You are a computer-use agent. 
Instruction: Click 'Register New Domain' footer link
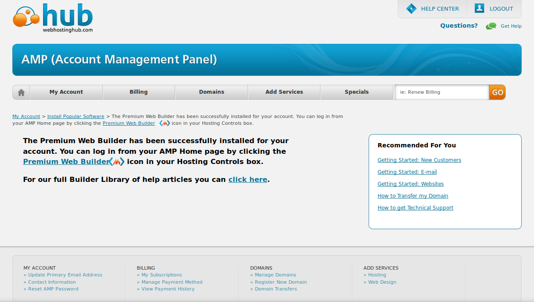pyautogui.click(x=280, y=282)
